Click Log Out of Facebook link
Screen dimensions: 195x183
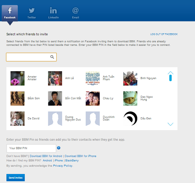[x=164, y=34]
